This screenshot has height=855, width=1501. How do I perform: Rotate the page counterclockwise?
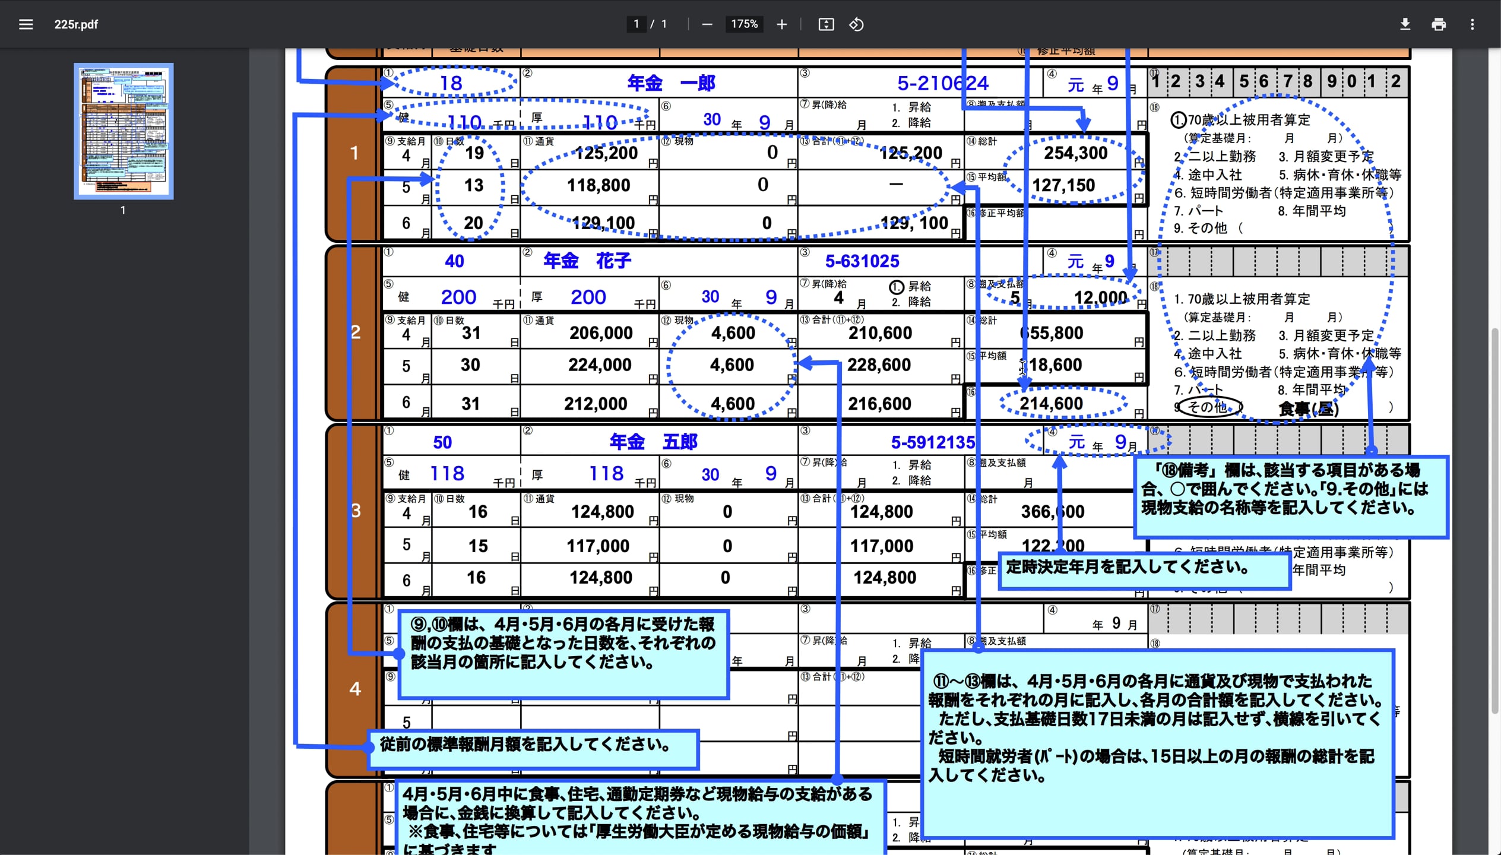856,24
